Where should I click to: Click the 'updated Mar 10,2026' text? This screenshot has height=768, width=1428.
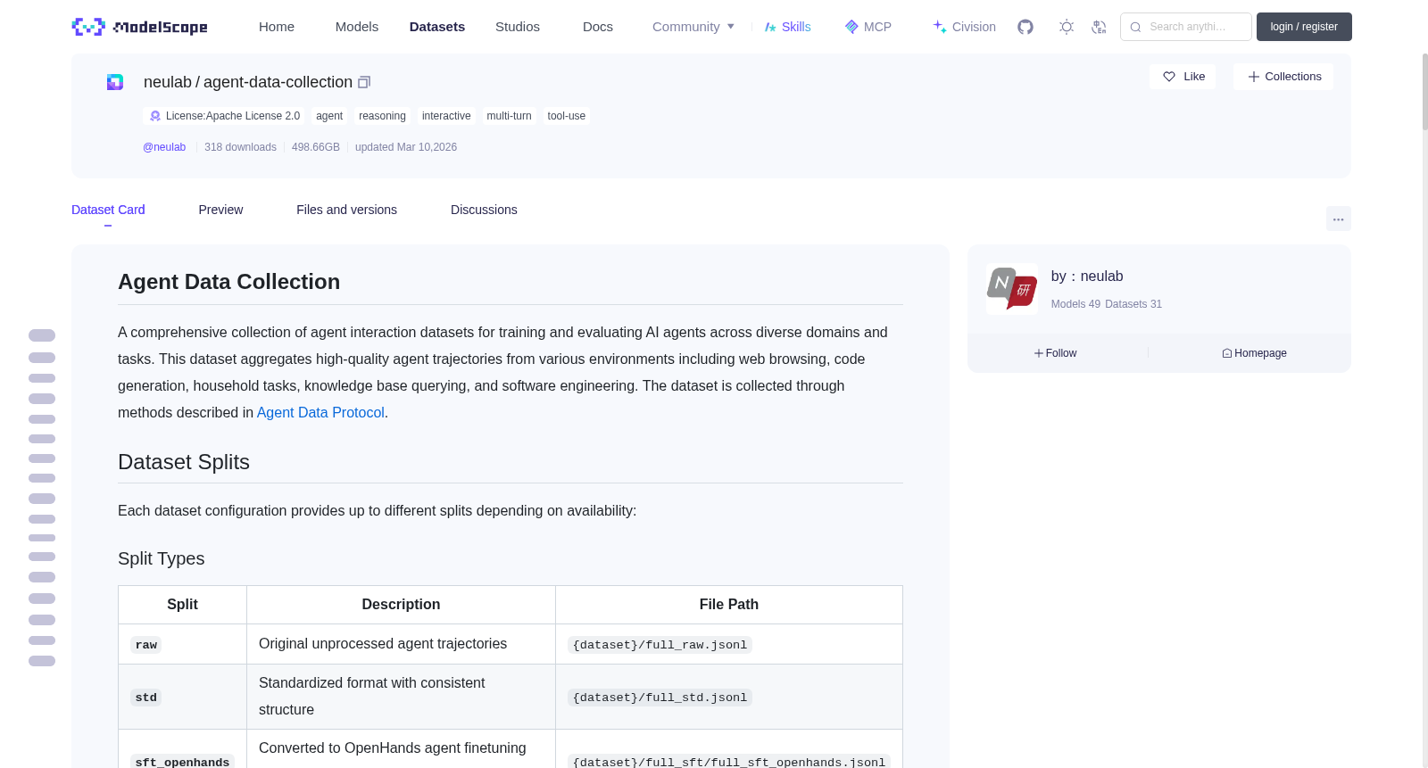[406, 147]
